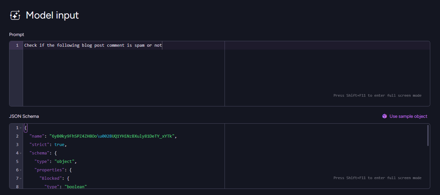Click the Prompt label
The width and height of the screenshot is (440, 195).
(x=17, y=35)
